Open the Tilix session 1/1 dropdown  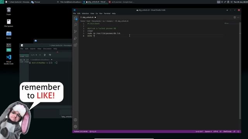pos(34,55)
